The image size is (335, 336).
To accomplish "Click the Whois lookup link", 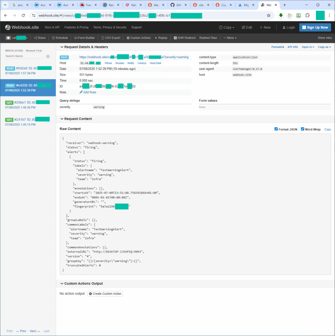I will click(108, 63).
